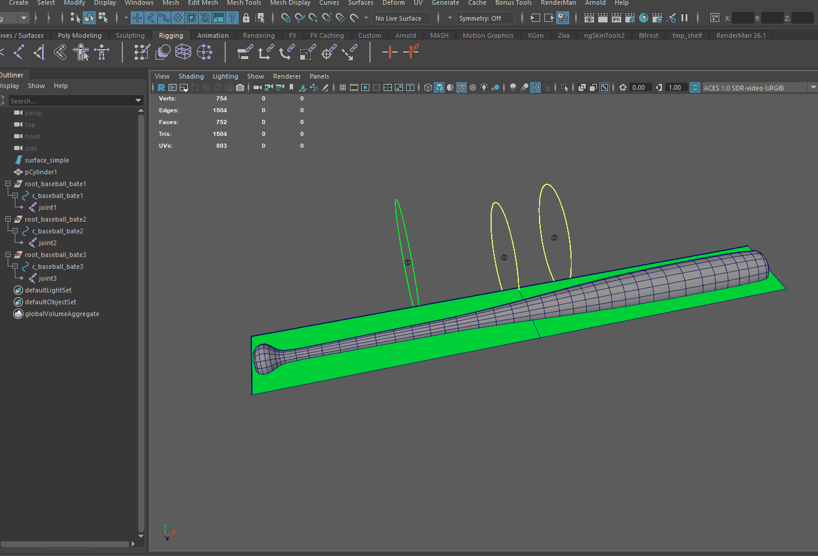818x556 pixels.
Task: Select the Create IK Handle tool
Action: pyautogui.click(x=40, y=53)
